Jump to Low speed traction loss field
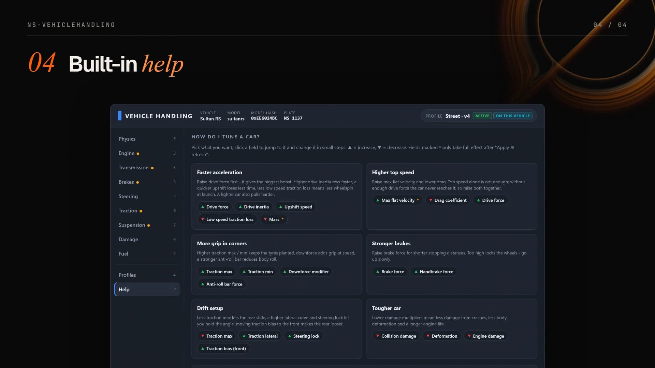The image size is (655, 368). click(227, 219)
